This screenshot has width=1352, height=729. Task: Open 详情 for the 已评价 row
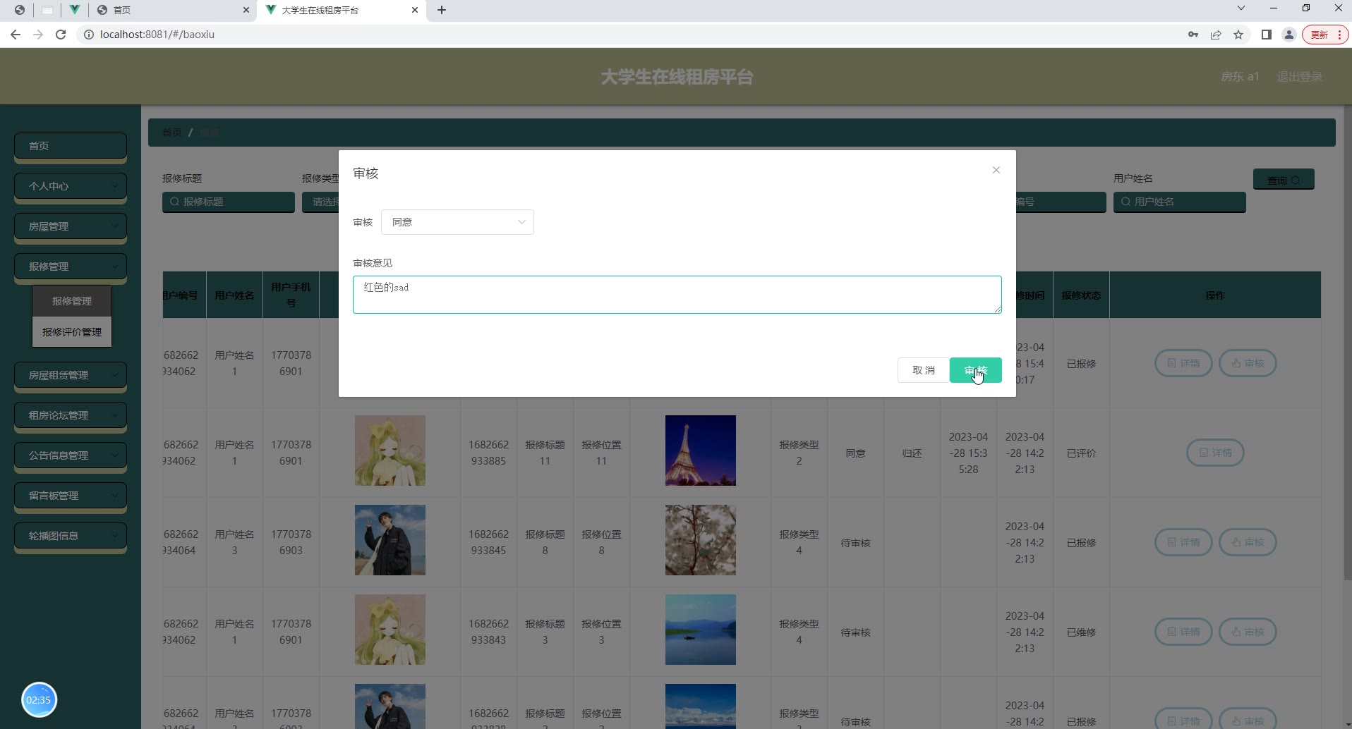tap(1215, 453)
